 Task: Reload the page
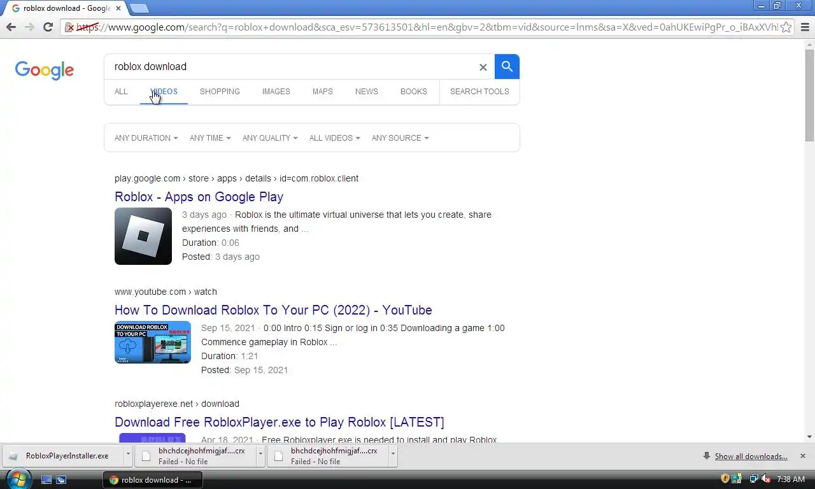(48, 27)
